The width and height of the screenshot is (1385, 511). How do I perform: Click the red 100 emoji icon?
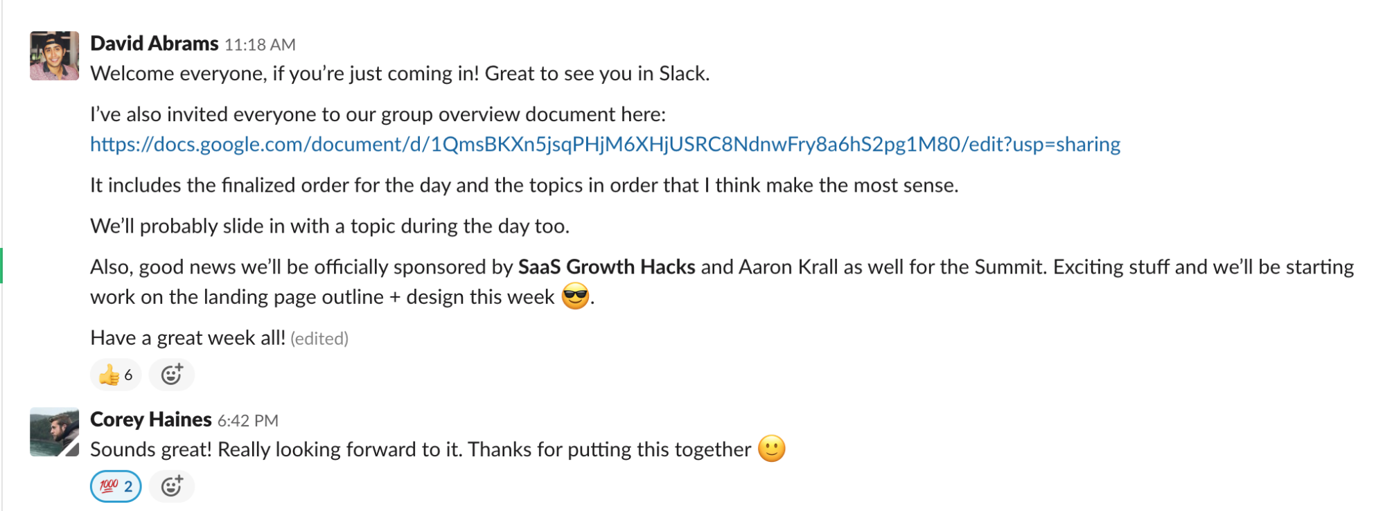(109, 487)
